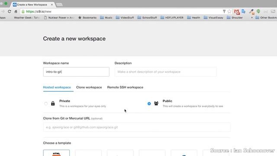This screenshot has width=277, height=156.
Task: Click the Public group icon
Action: pos(156,104)
